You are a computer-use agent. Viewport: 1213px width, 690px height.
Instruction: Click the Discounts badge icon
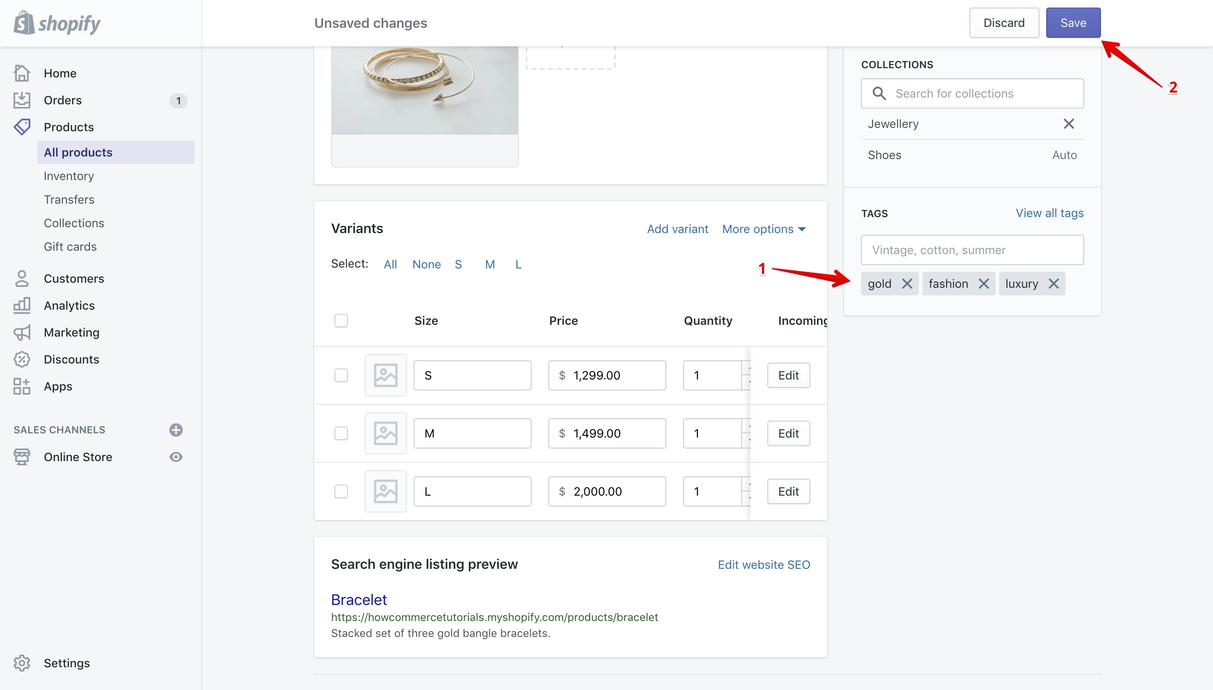[x=22, y=360]
